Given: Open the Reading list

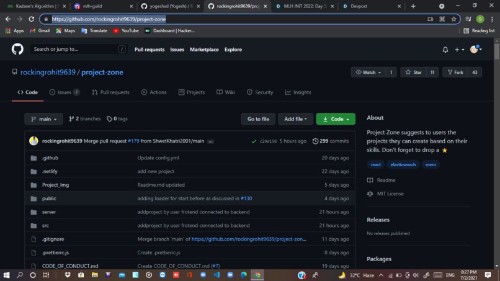Looking at the screenshot, I should coord(480,30).
